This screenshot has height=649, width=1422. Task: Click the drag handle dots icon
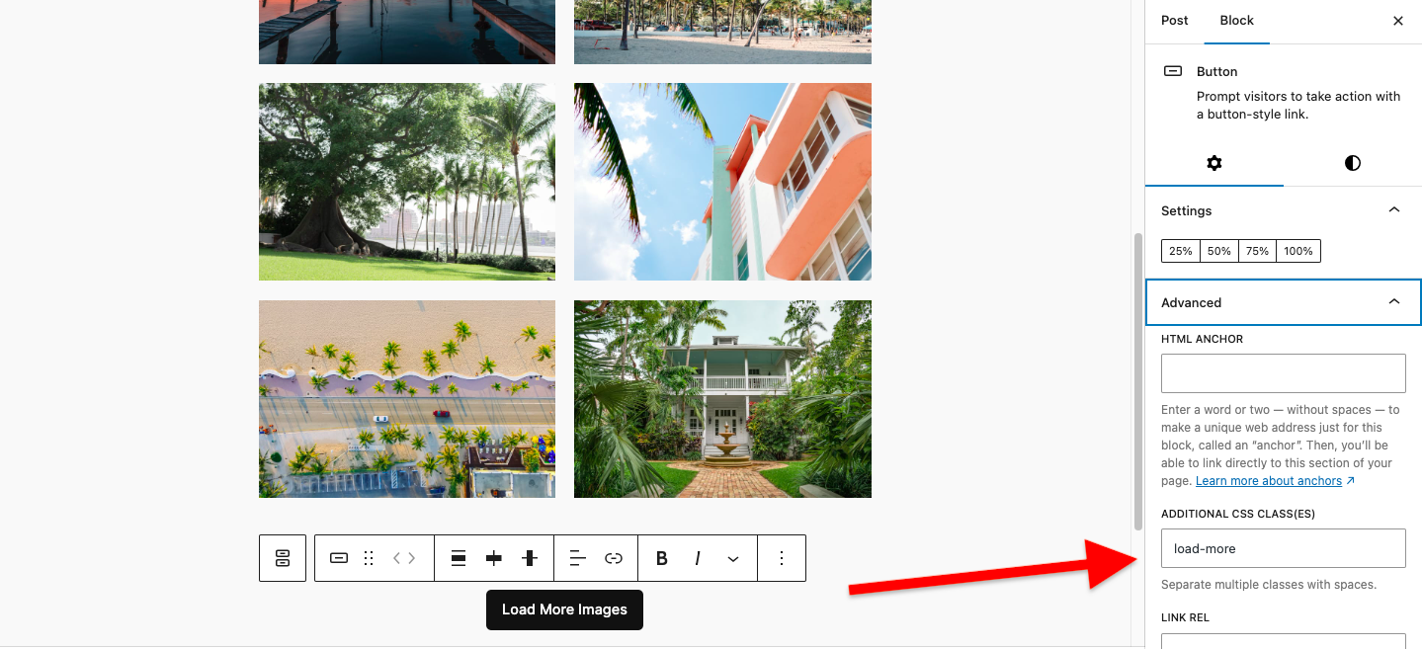[x=369, y=558]
